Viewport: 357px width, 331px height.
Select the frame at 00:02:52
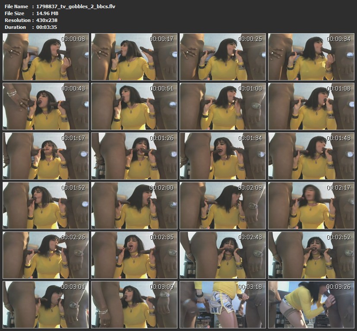click(311, 255)
